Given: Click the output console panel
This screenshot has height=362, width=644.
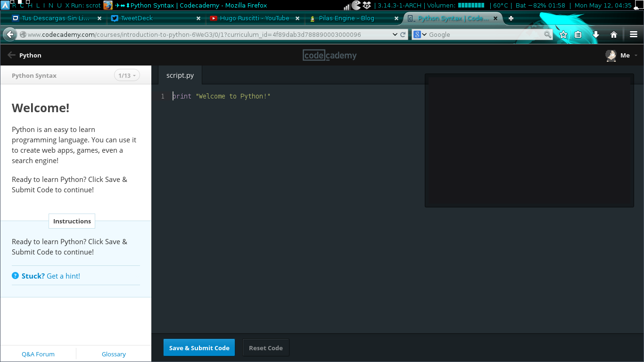Looking at the screenshot, I should pyautogui.click(x=529, y=140).
